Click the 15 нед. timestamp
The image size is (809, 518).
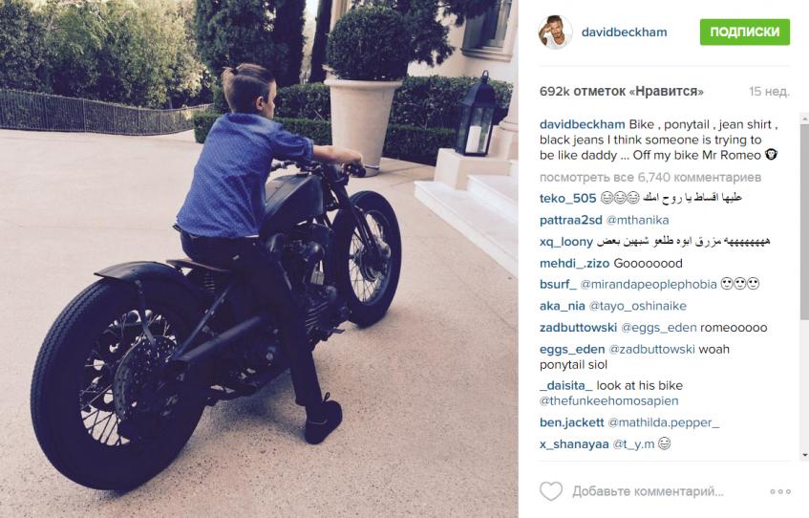point(769,92)
